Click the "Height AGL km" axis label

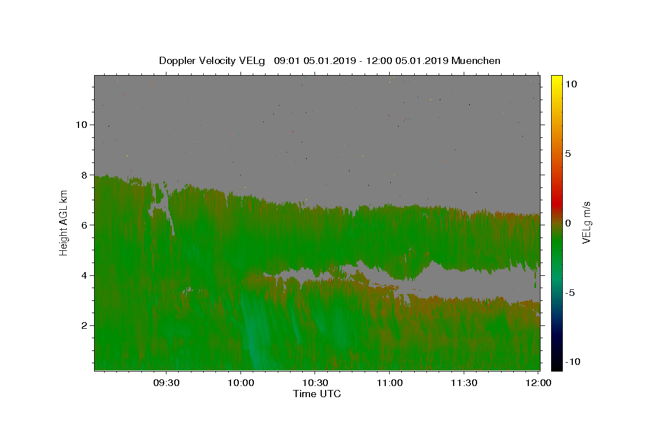coord(63,222)
